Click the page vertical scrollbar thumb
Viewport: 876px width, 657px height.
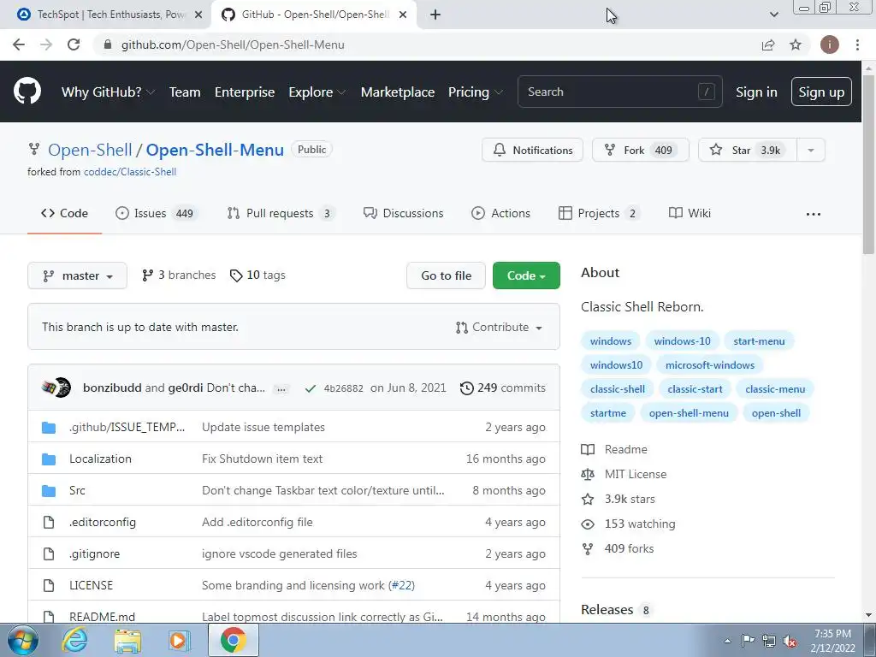869,165
